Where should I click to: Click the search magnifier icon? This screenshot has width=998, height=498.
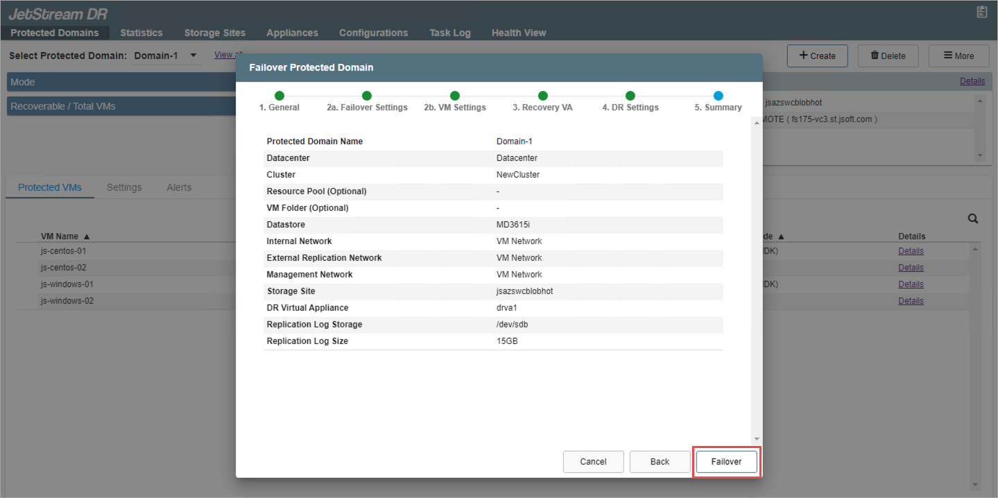(x=973, y=218)
